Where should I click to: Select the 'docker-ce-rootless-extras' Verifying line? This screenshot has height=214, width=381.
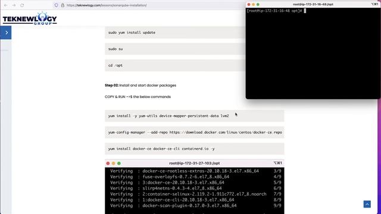[x=196, y=171]
